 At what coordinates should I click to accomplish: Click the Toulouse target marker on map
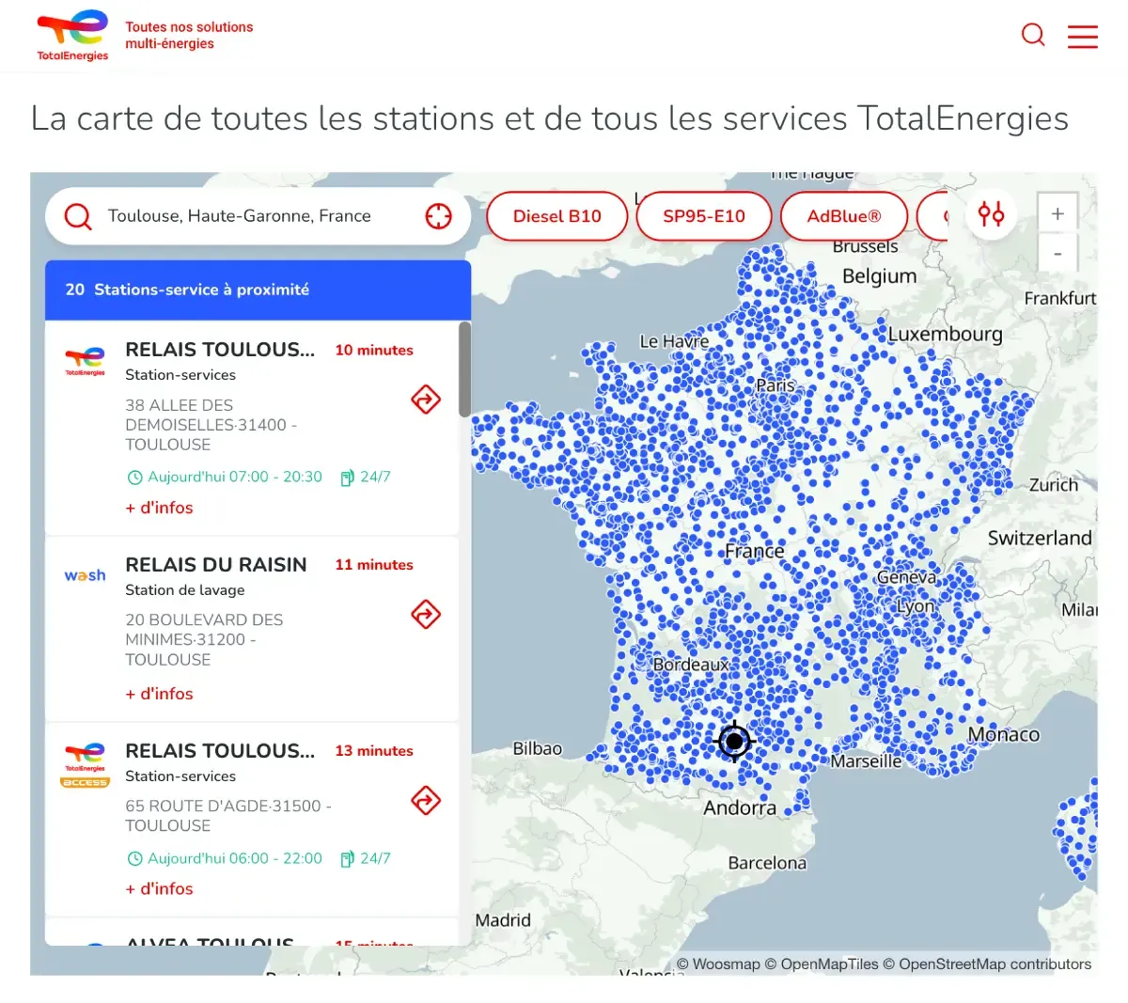735,742
